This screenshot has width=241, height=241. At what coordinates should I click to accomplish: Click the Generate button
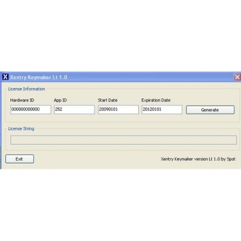[x=210, y=110]
